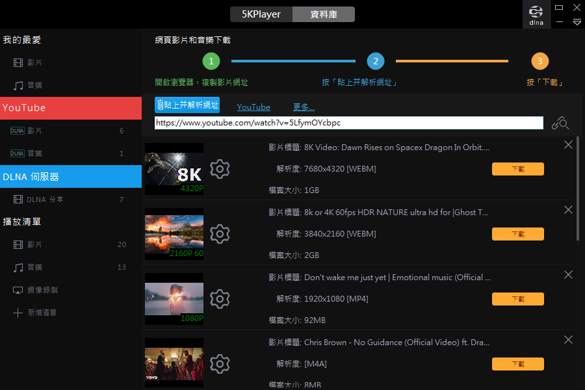Viewport: 585px width, 390px height.
Task: Open settings gear for Emotional music video
Action: 220,299
